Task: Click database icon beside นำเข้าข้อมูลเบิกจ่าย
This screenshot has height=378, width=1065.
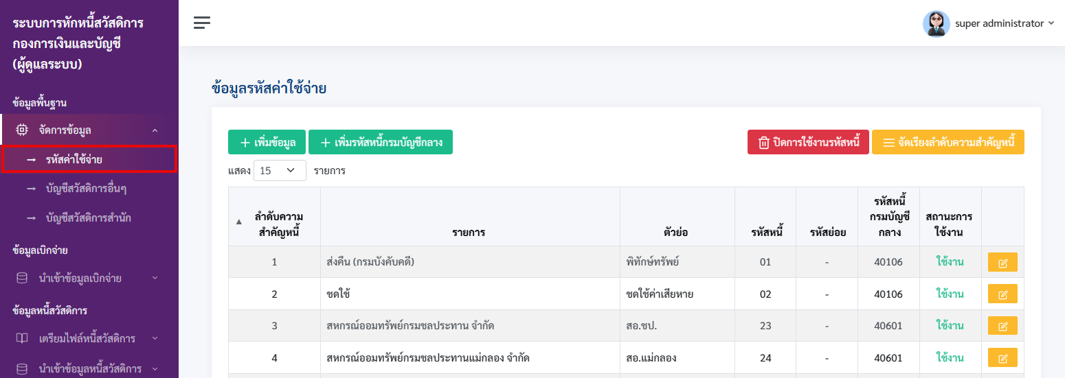Action: pyautogui.click(x=22, y=278)
